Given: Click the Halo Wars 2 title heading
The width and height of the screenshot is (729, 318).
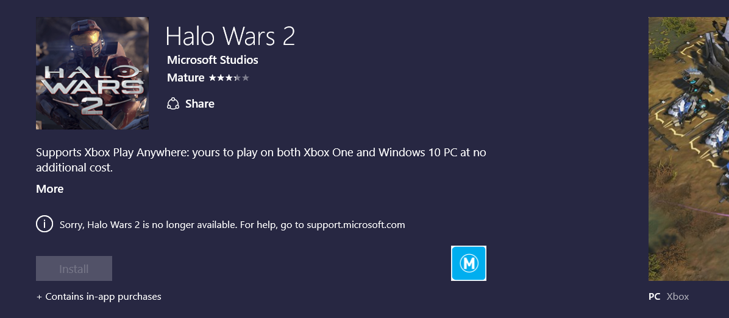Looking at the screenshot, I should click(230, 36).
